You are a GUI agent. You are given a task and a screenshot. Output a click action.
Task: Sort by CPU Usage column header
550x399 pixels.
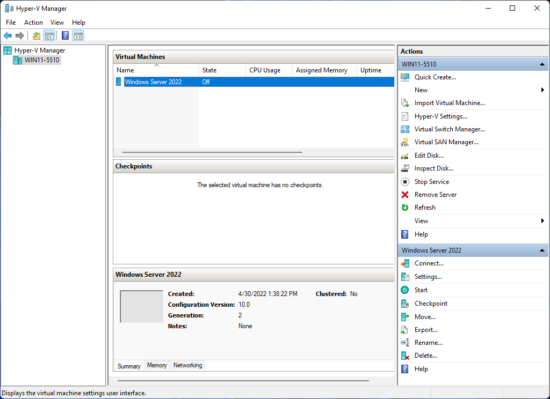point(269,70)
